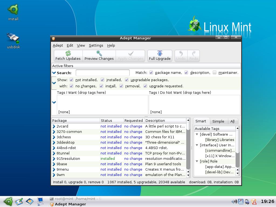Open the Adept menu
The width and height of the screenshot is (276, 207).
point(58,45)
